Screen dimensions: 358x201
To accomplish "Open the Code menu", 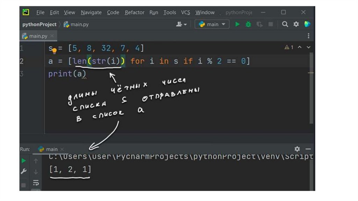I will 113,12.
